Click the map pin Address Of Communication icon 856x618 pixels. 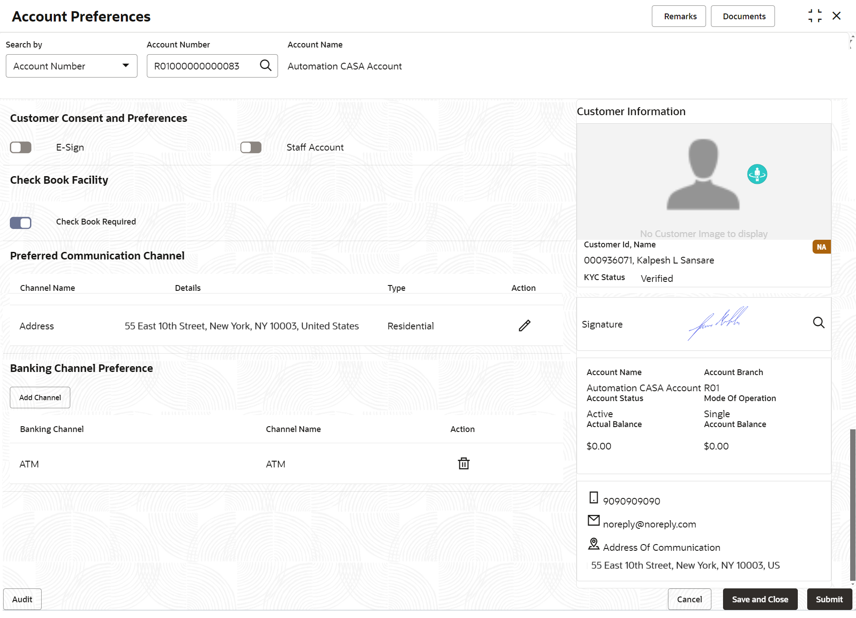tap(594, 544)
